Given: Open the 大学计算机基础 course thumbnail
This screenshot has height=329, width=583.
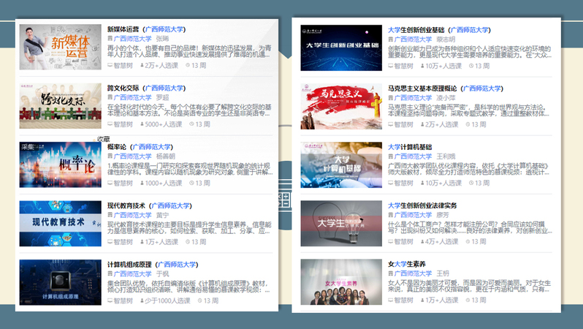Looking at the screenshot, I should tap(341, 165).
